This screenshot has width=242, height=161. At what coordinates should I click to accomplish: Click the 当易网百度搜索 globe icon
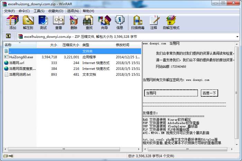coord(6,69)
